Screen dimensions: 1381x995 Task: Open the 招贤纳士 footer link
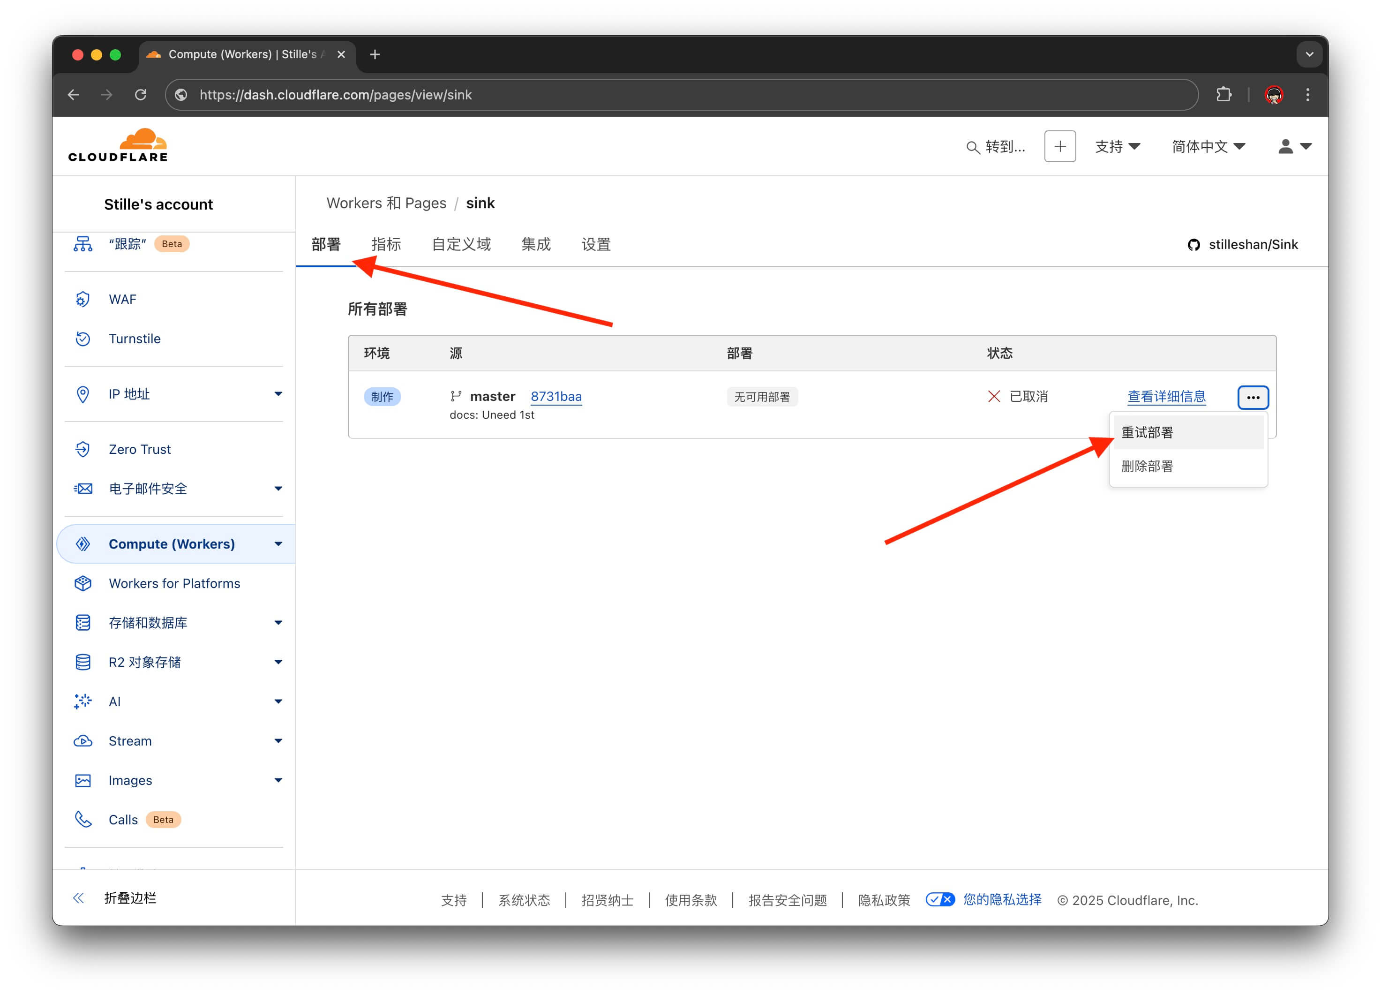pyautogui.click(x=608, y=900)
